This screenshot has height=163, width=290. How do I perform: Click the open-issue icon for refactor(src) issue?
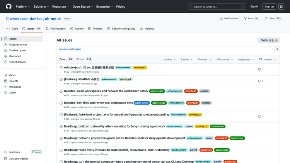coord(61,68)
